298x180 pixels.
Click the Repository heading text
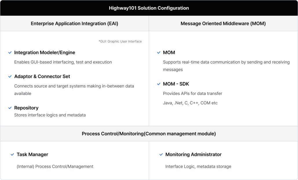26,108
